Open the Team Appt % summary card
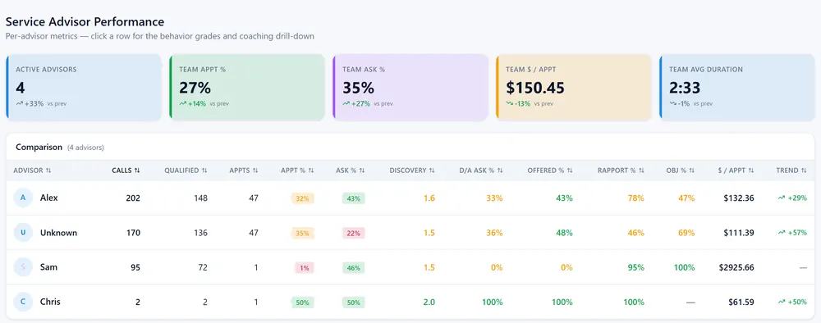 [247, 87]
